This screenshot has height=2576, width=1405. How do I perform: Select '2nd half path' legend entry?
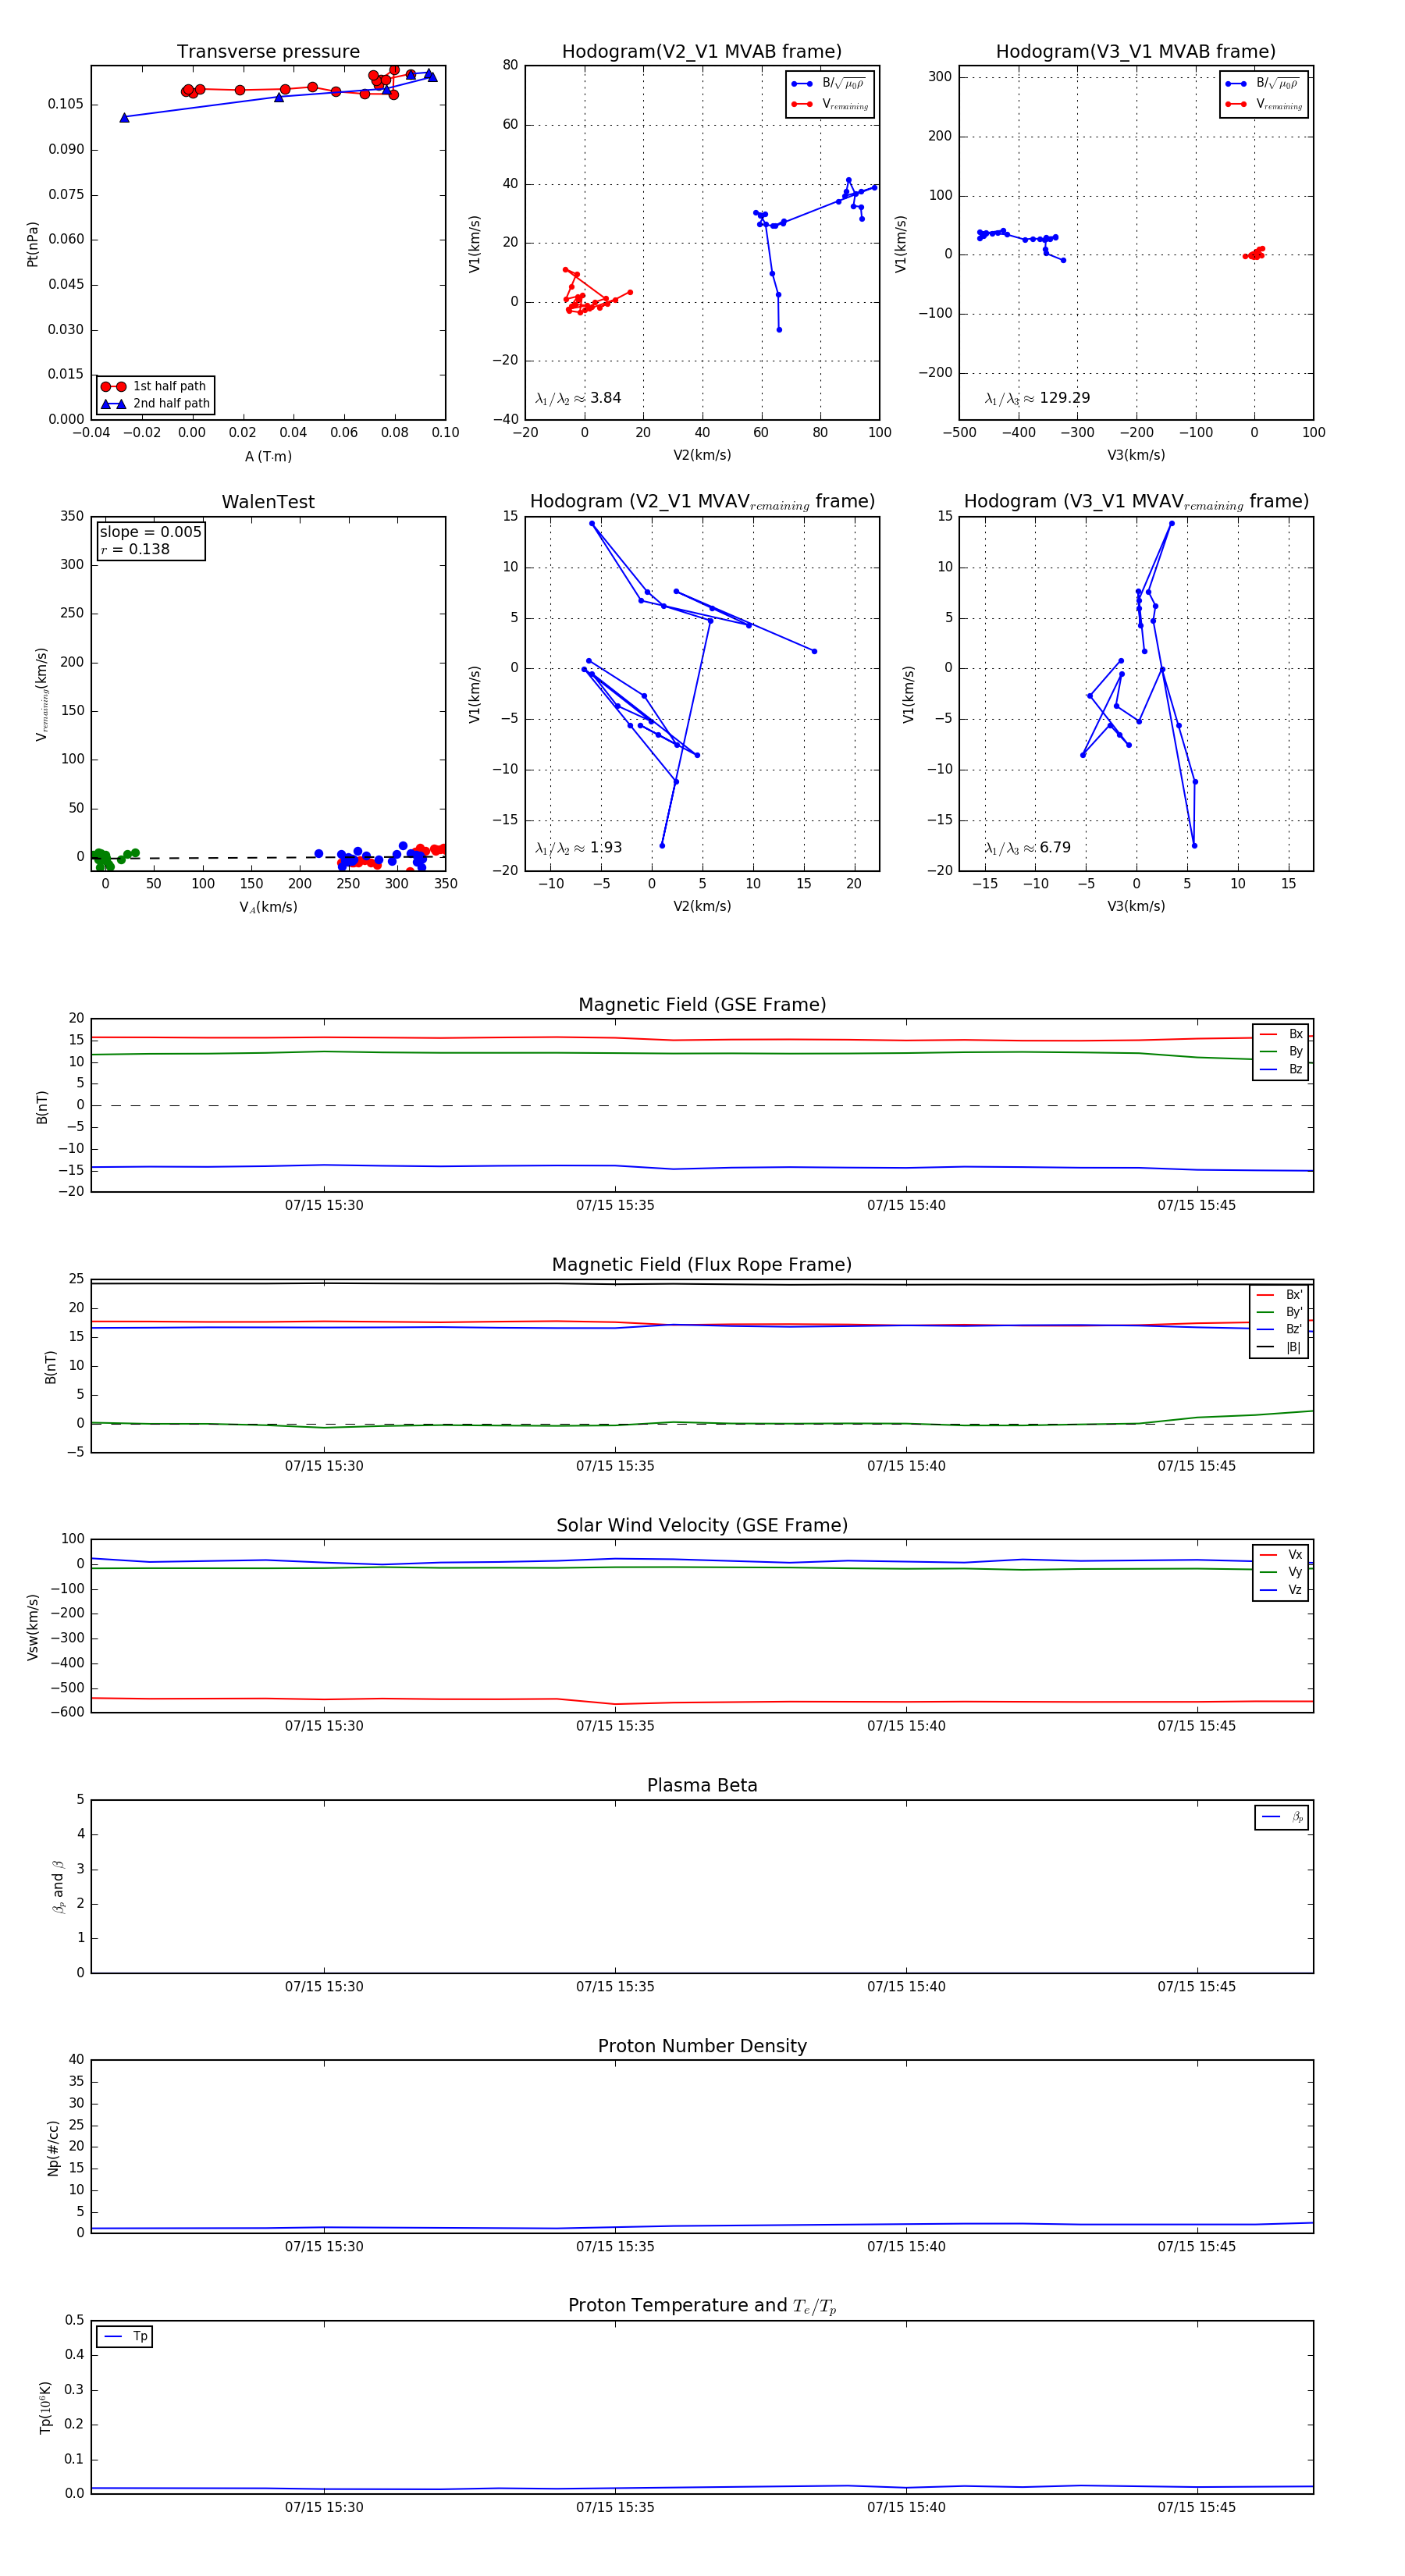click(x=155, y=403)
